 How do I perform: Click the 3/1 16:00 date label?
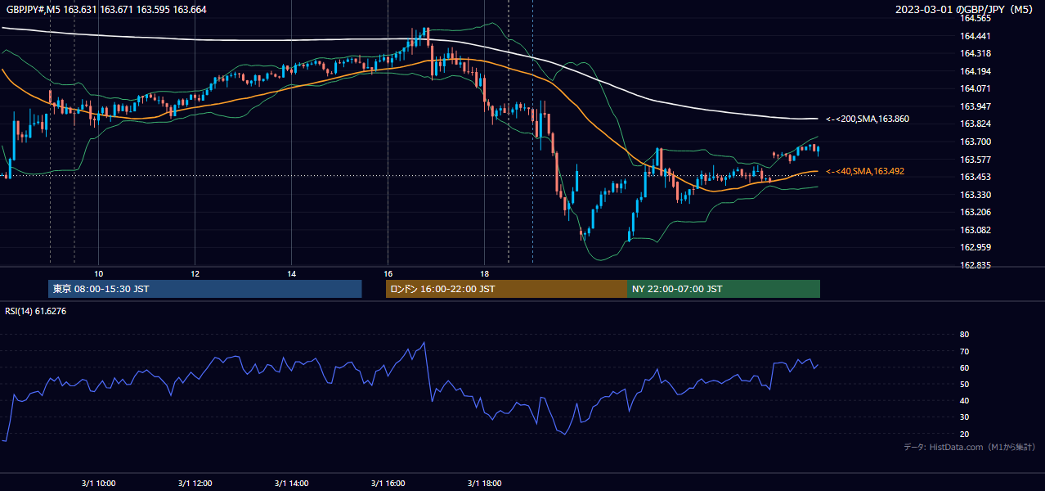click(388, 483)
